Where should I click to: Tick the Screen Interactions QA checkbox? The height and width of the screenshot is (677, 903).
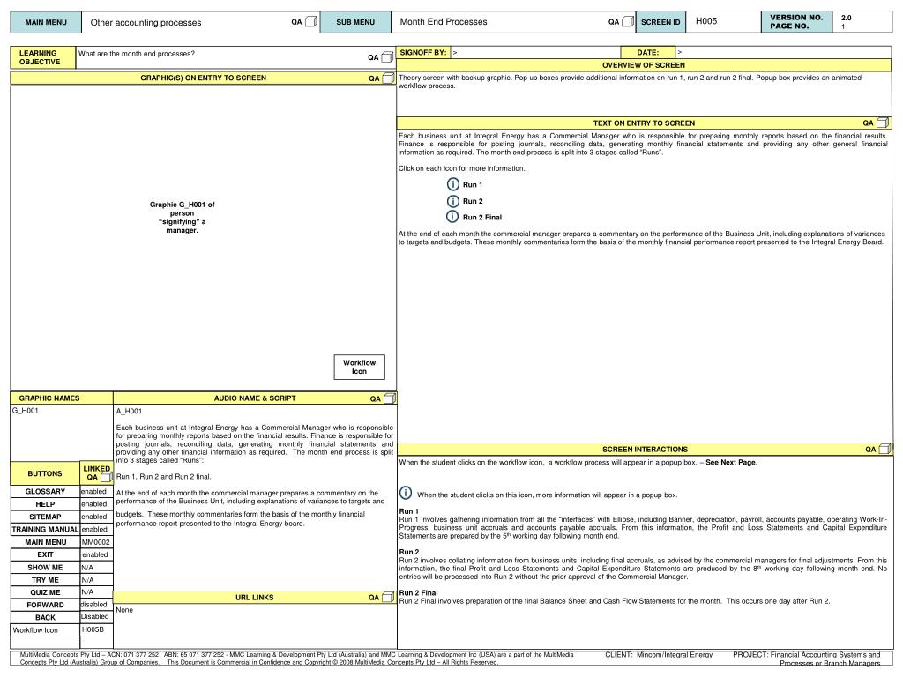884,449
